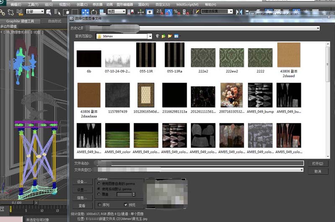Click the create new folder icon
Viewport: 335px width, 222px height.
point(170,36)
